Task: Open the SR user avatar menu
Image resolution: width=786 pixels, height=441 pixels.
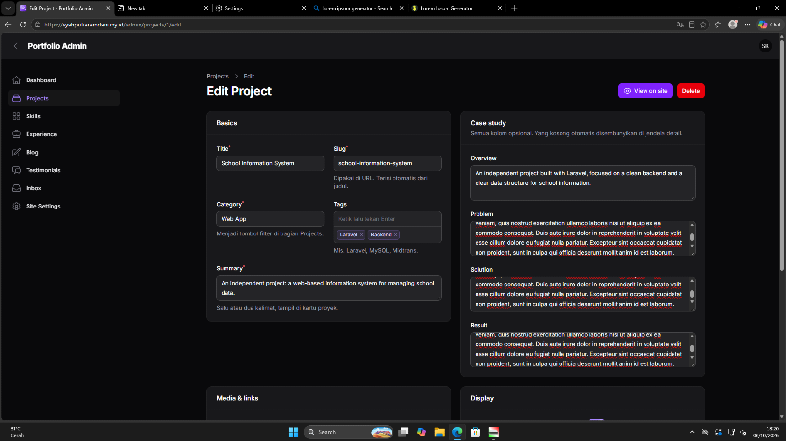Action: [765, 46]
